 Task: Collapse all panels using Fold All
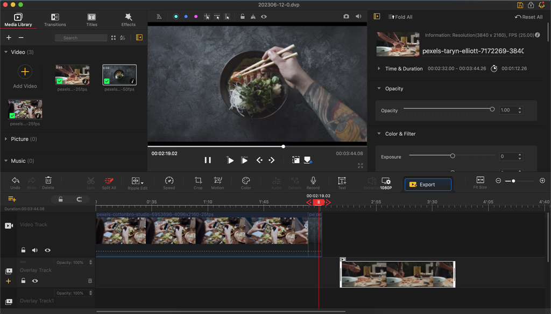(x=400, y=16)
